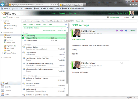
Task: Open the New dropdown menu
Action: click(25, 24)
